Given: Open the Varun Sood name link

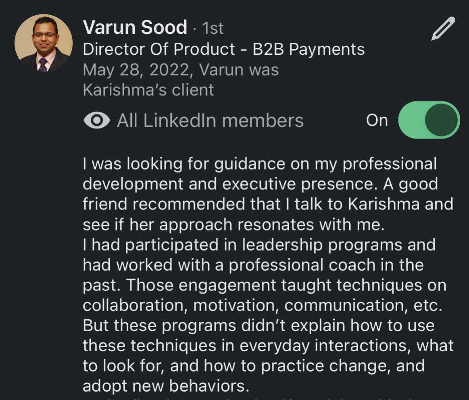Looking at the screenshot, I should [135, 27].
